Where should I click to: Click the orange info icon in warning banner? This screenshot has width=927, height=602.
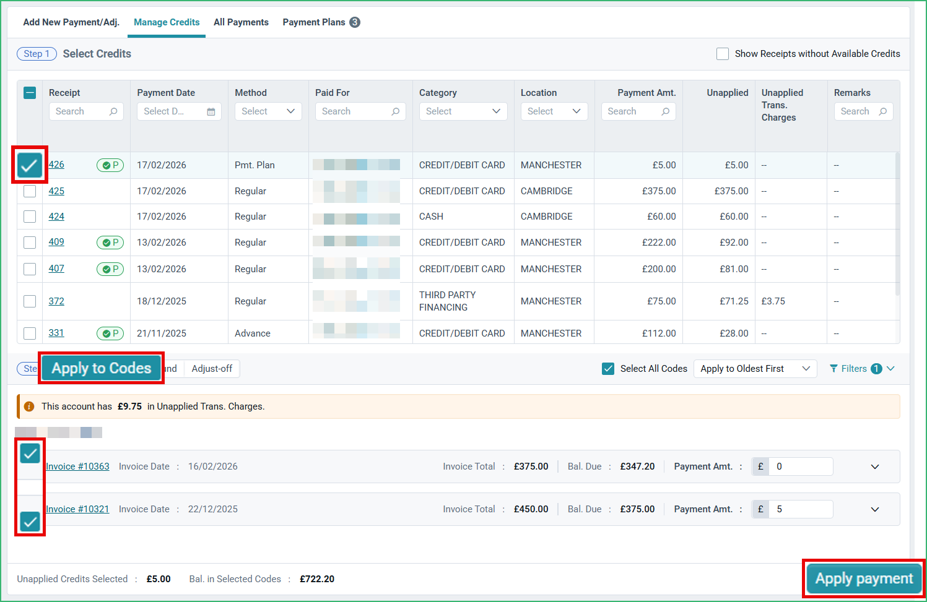point(29,406)
